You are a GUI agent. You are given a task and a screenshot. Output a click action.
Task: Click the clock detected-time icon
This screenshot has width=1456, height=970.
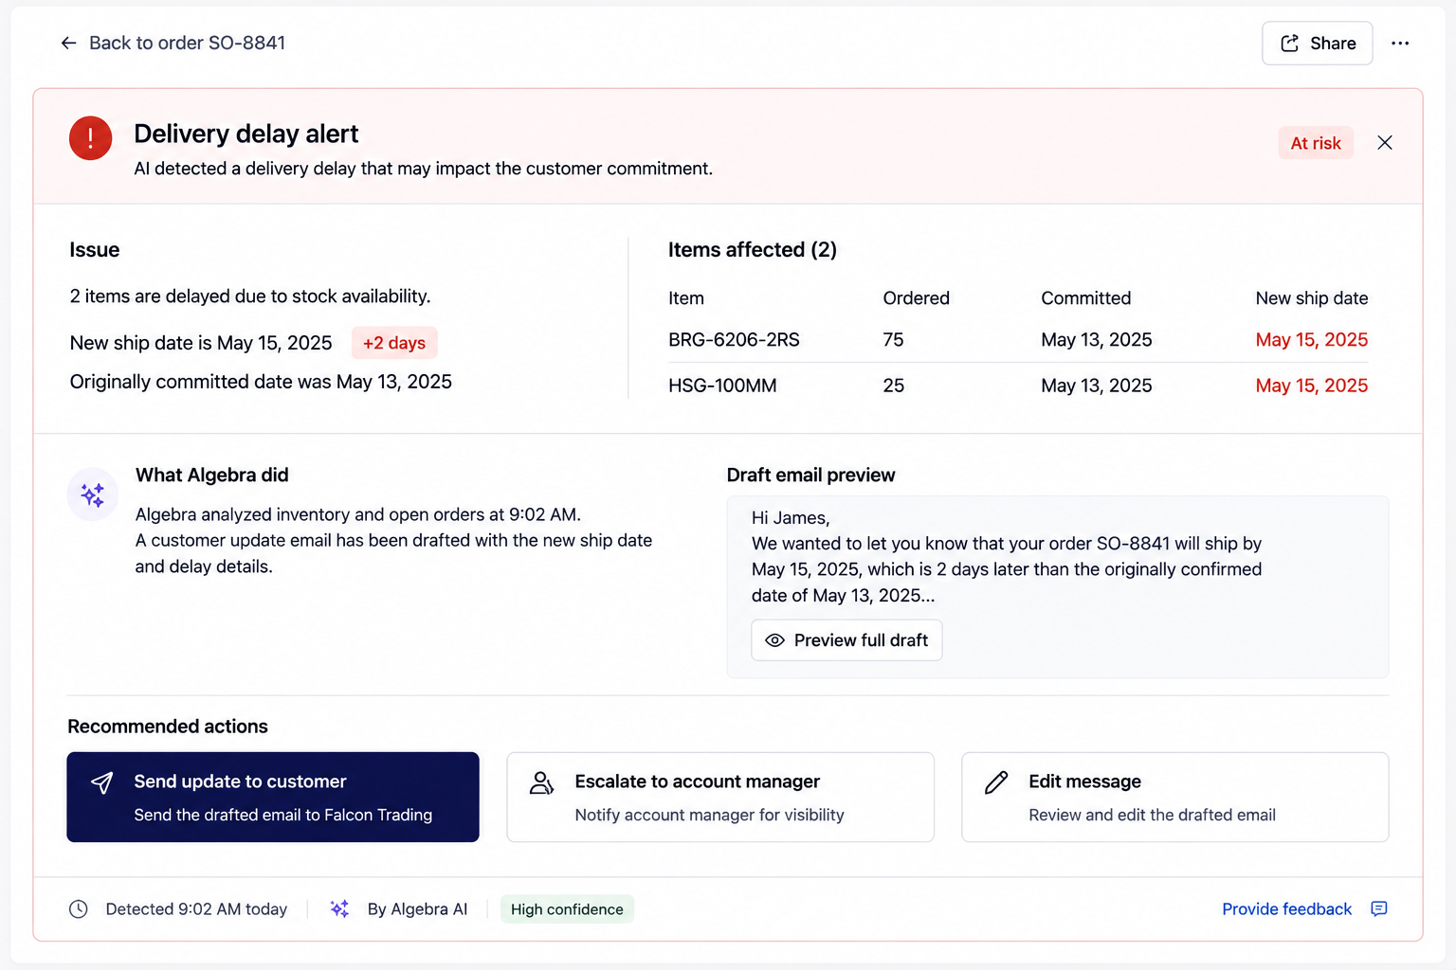coord(79,909)
